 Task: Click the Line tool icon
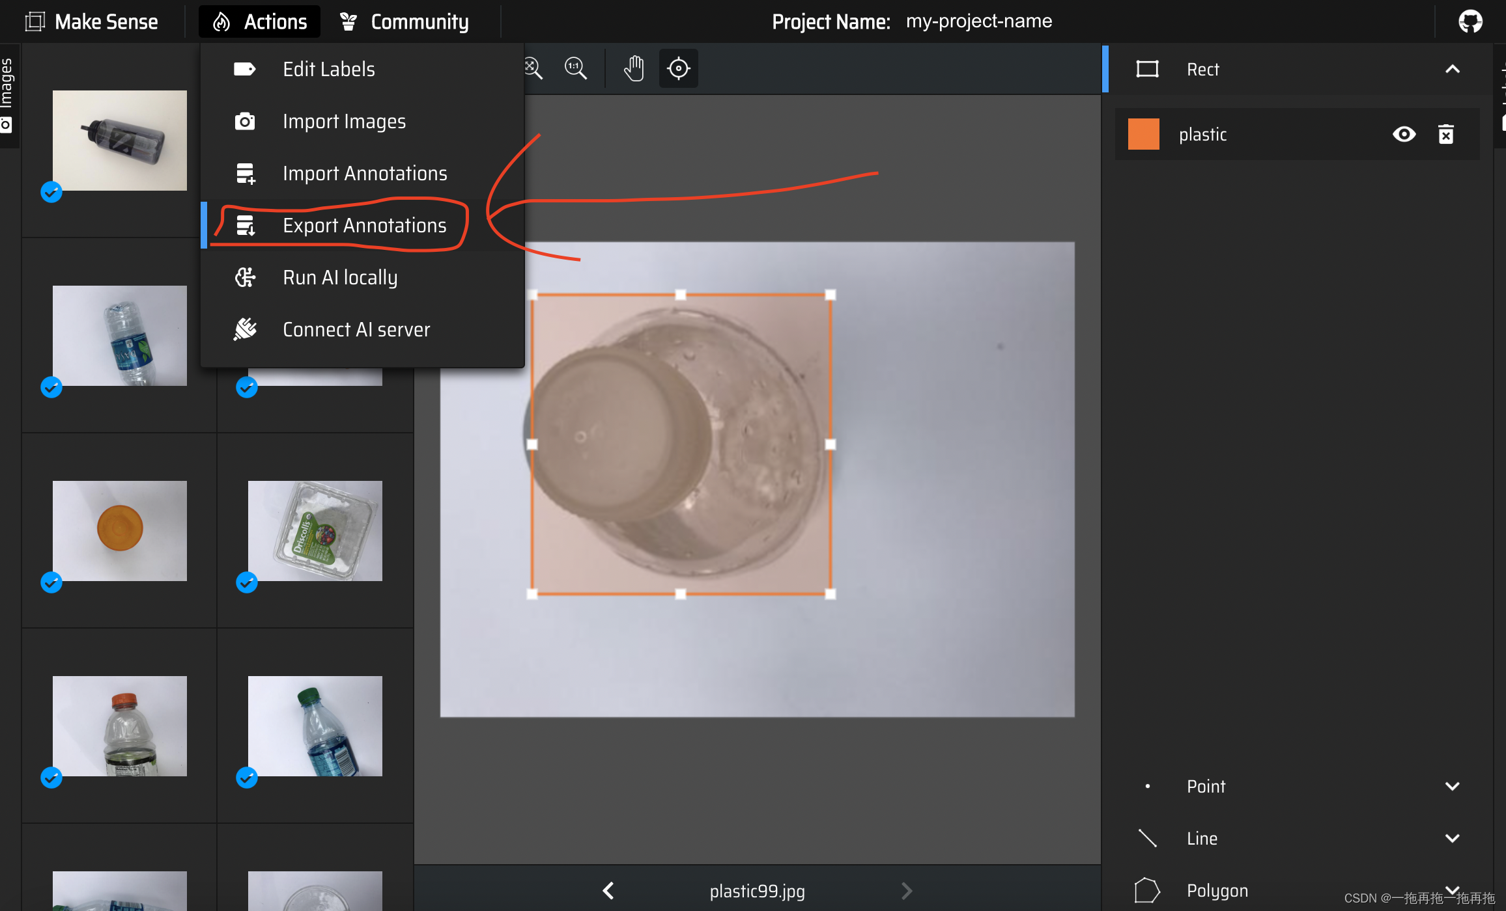(1147, 838)
